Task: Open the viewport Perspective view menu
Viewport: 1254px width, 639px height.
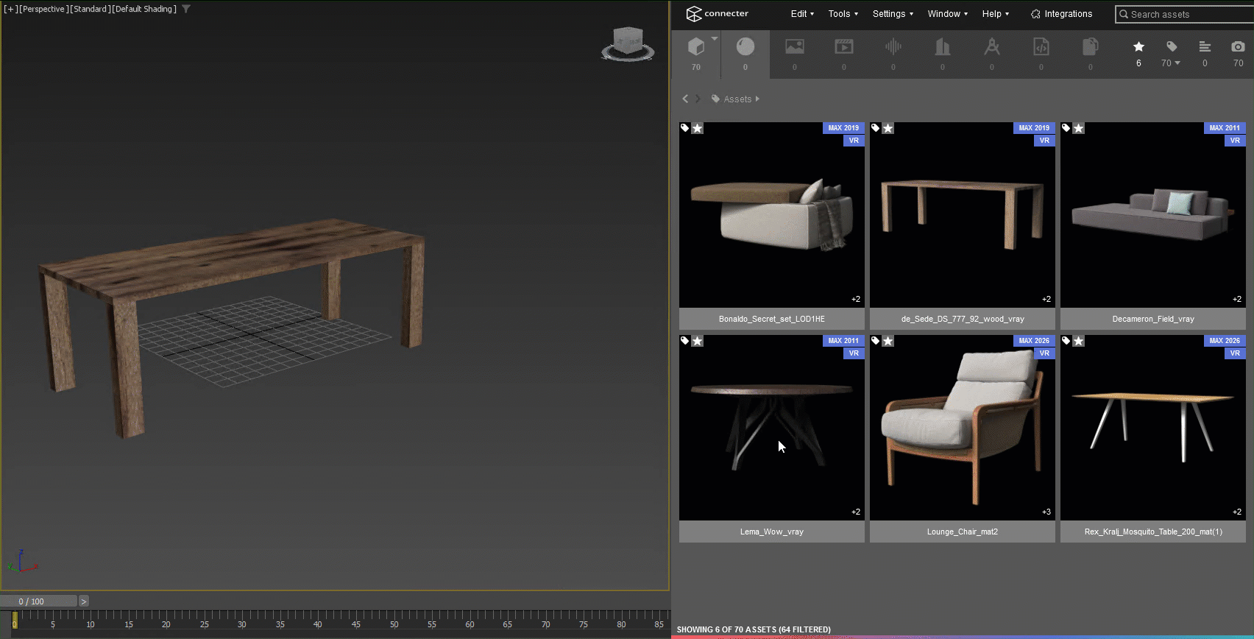Action: (43, 9)
